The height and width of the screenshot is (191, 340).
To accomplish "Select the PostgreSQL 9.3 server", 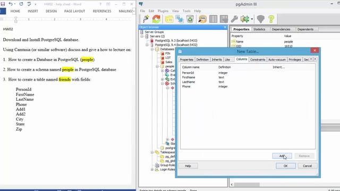I will tap(176, 40).
